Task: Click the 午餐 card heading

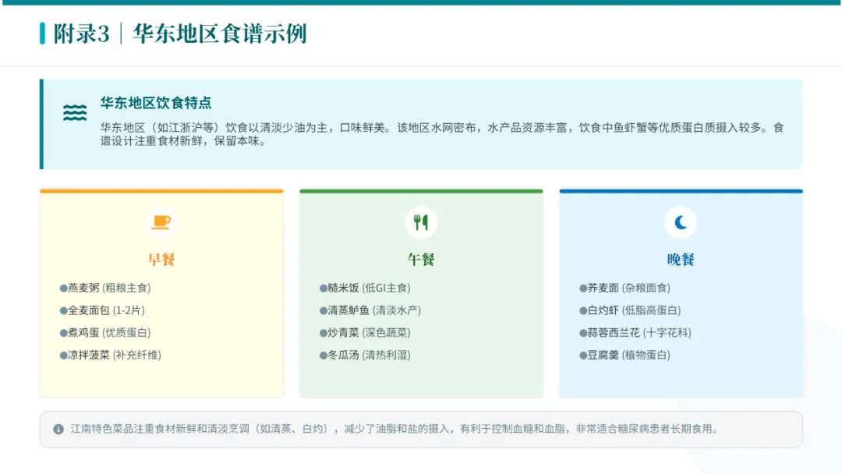Action: click(421, 260)
